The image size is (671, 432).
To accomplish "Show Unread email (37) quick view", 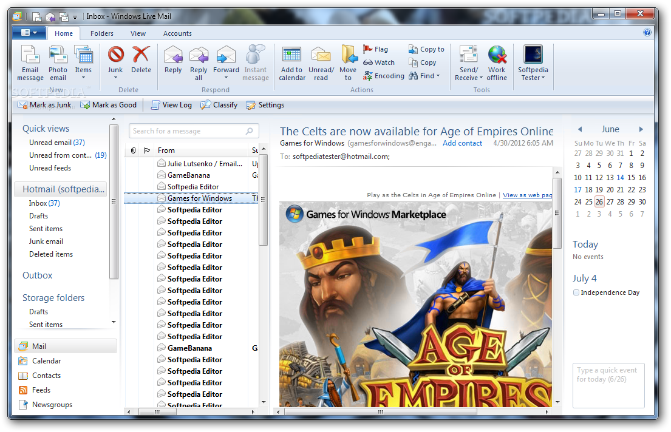I will click(57, 143).
